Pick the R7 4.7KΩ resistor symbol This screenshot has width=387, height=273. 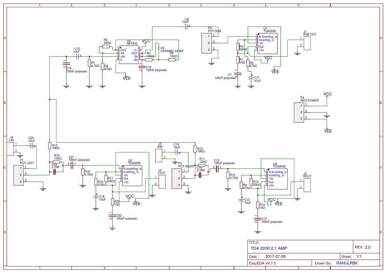pos(89,63)
